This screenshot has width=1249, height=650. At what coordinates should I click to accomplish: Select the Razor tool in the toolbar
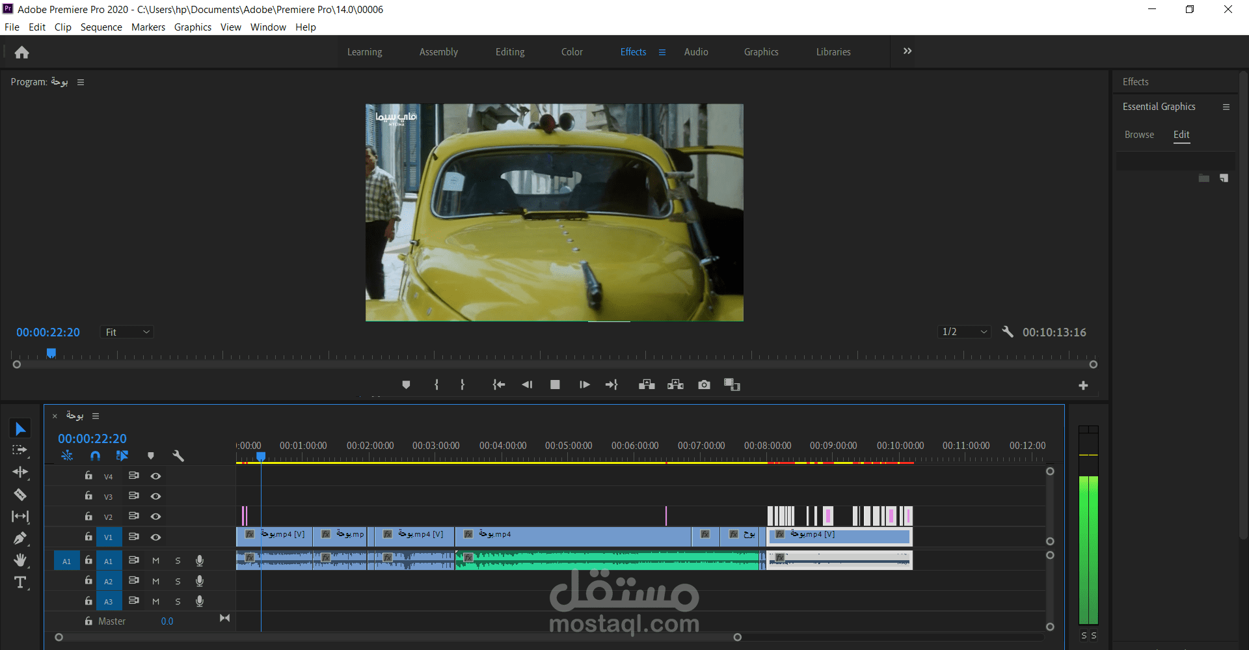(x=20, y=495)
